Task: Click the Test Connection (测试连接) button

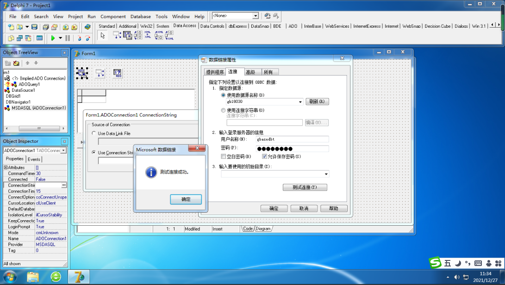Action: click(x=305, y=187)
